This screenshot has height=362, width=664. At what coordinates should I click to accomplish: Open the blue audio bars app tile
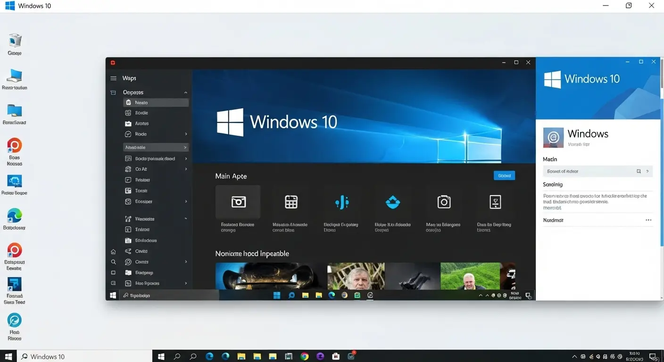pos(342,202)
